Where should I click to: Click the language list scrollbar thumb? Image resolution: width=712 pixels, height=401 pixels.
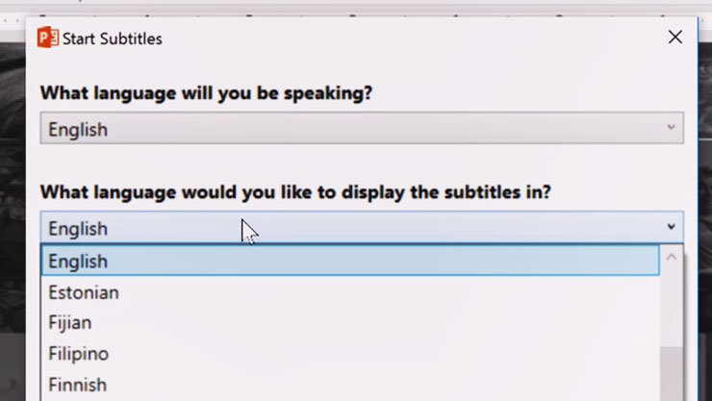coord(672,375)
